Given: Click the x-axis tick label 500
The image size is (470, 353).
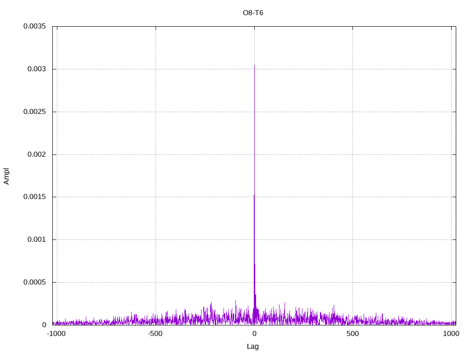Looking at the screenshot, I should click(x=353, y=334).
